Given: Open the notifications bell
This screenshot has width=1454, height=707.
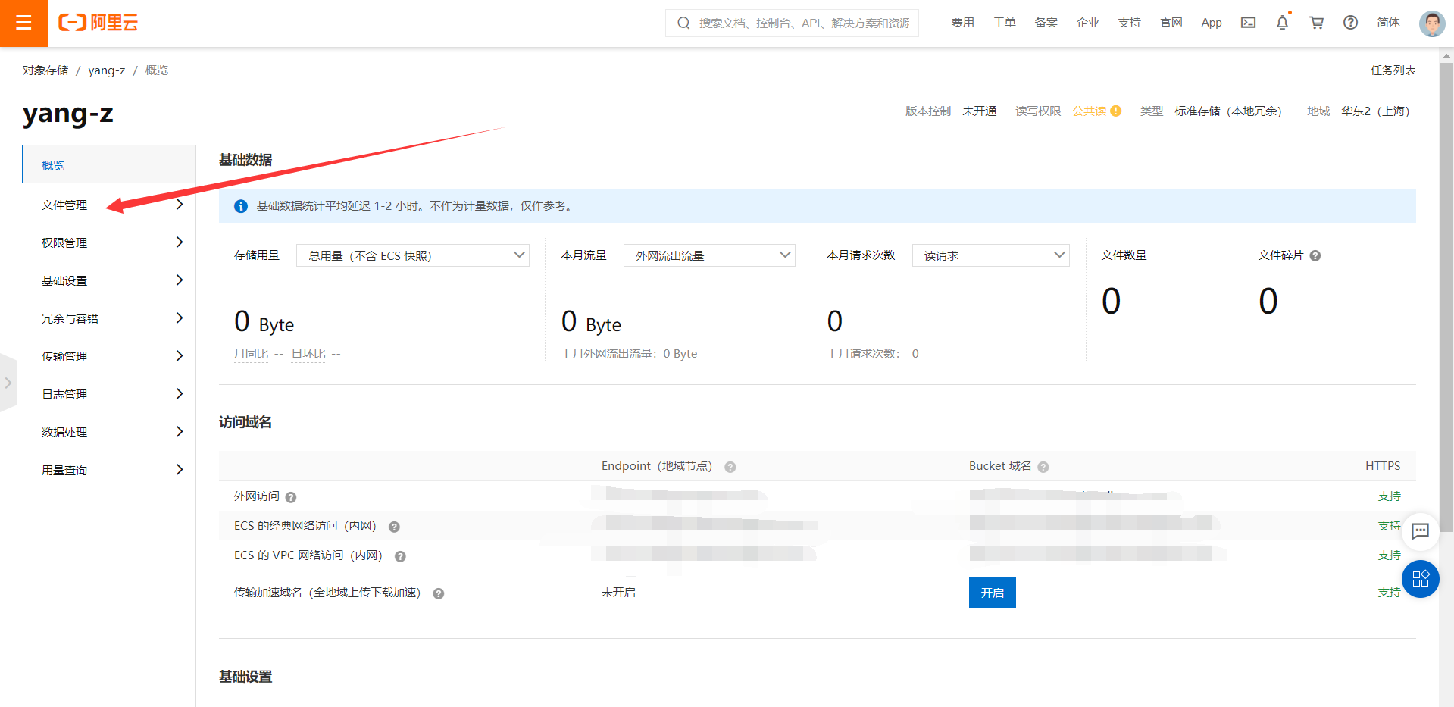Looking at the screenshot, I should coord(1282,23).
